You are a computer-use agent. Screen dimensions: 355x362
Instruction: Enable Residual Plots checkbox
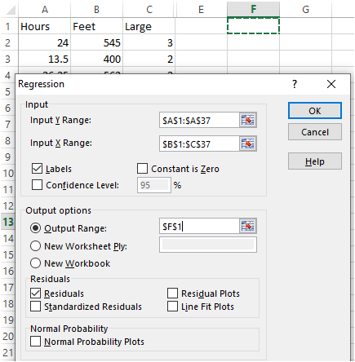click(172, 294)
